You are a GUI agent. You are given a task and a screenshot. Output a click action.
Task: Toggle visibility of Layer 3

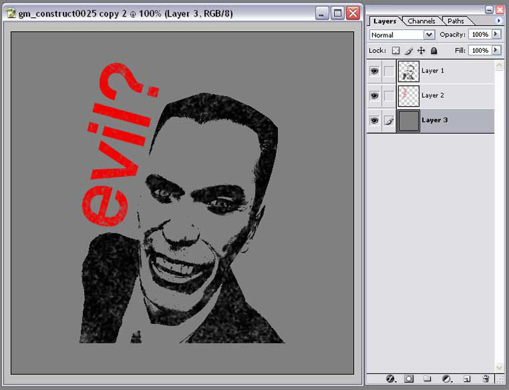[x=374, y=120]
